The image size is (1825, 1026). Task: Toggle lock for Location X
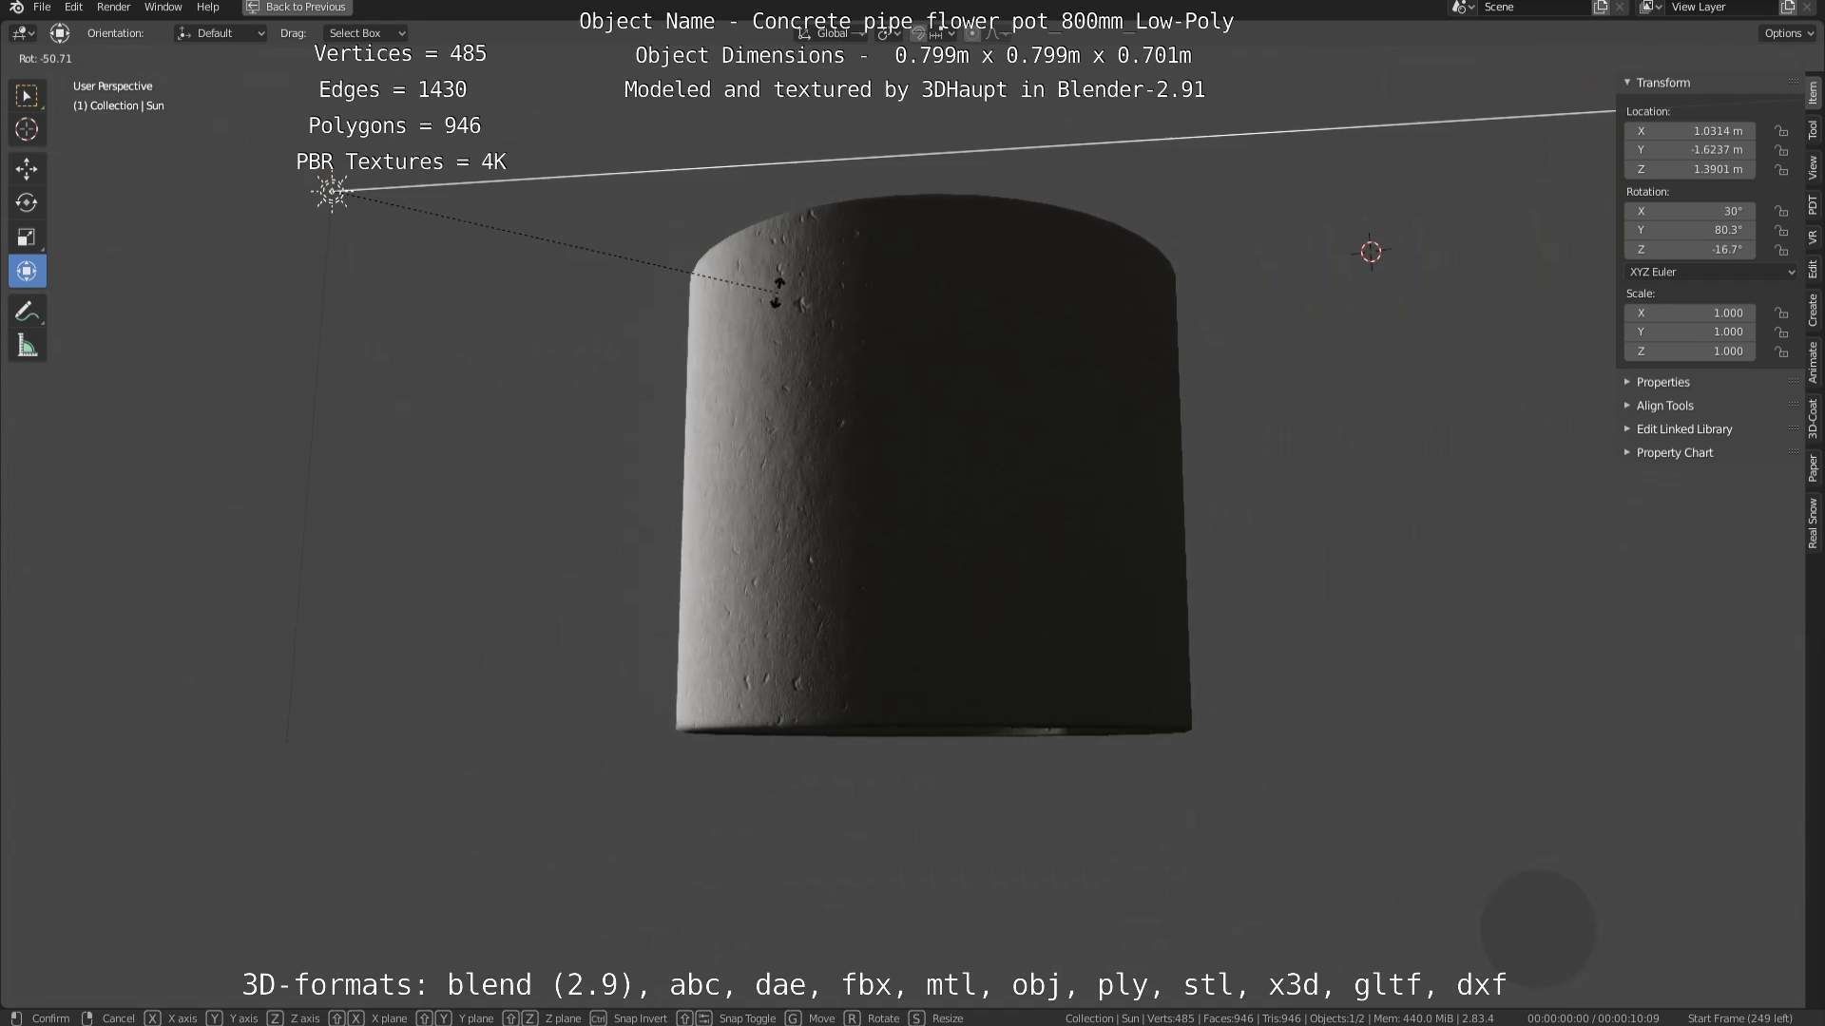(1782, 131)
